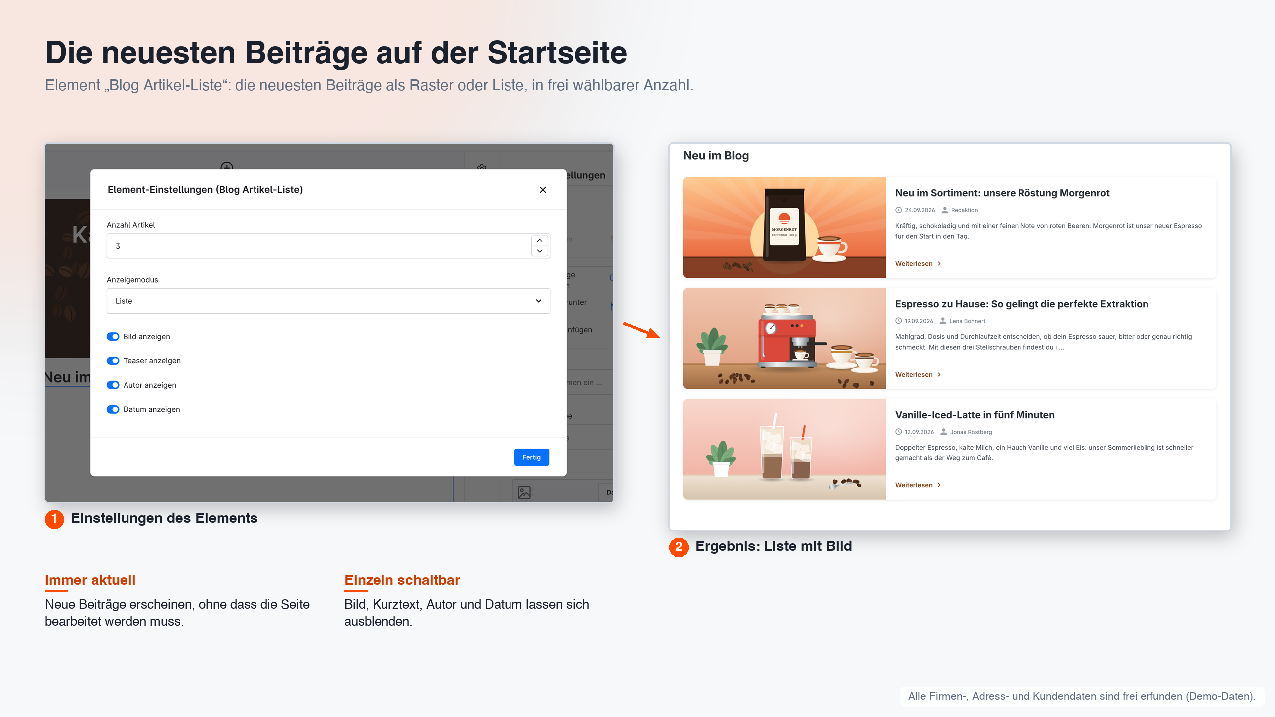Toggle the Teaser anzeigen switch
This screenshot has height=717, width=1275.
click(x=113, y=361)
